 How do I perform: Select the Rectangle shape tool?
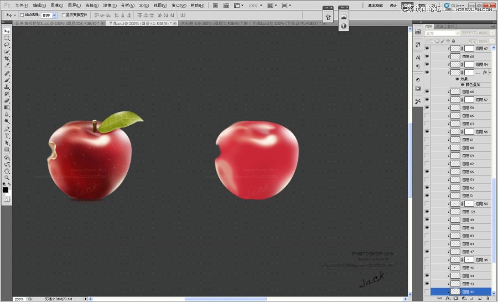coord(7,150)
